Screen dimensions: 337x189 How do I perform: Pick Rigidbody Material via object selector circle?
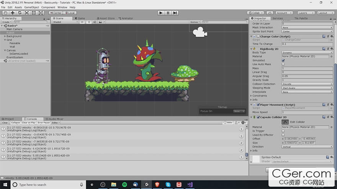(331, 57)
